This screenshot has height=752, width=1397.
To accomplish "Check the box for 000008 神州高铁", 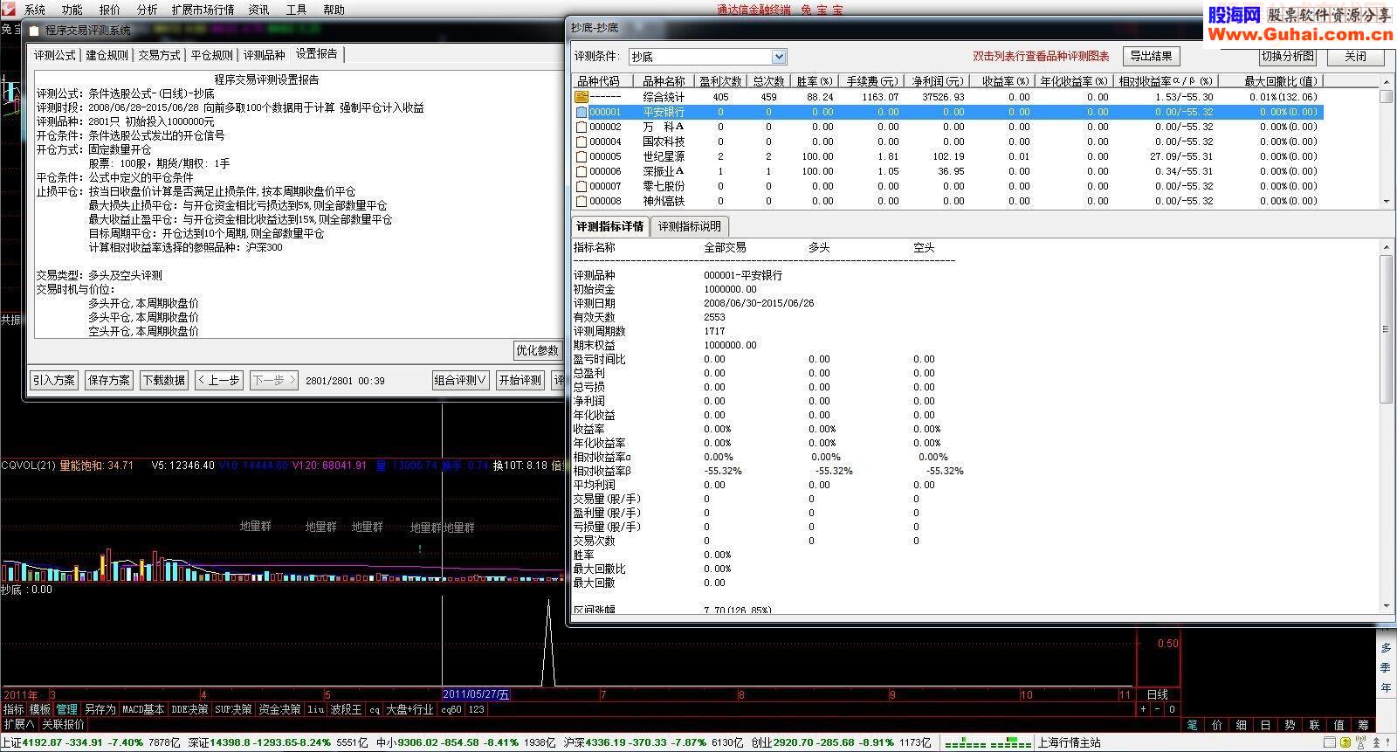I will (x=582, y=201).
